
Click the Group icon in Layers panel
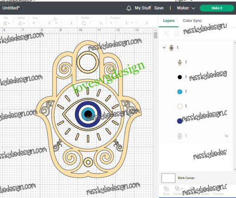(166, 33)
